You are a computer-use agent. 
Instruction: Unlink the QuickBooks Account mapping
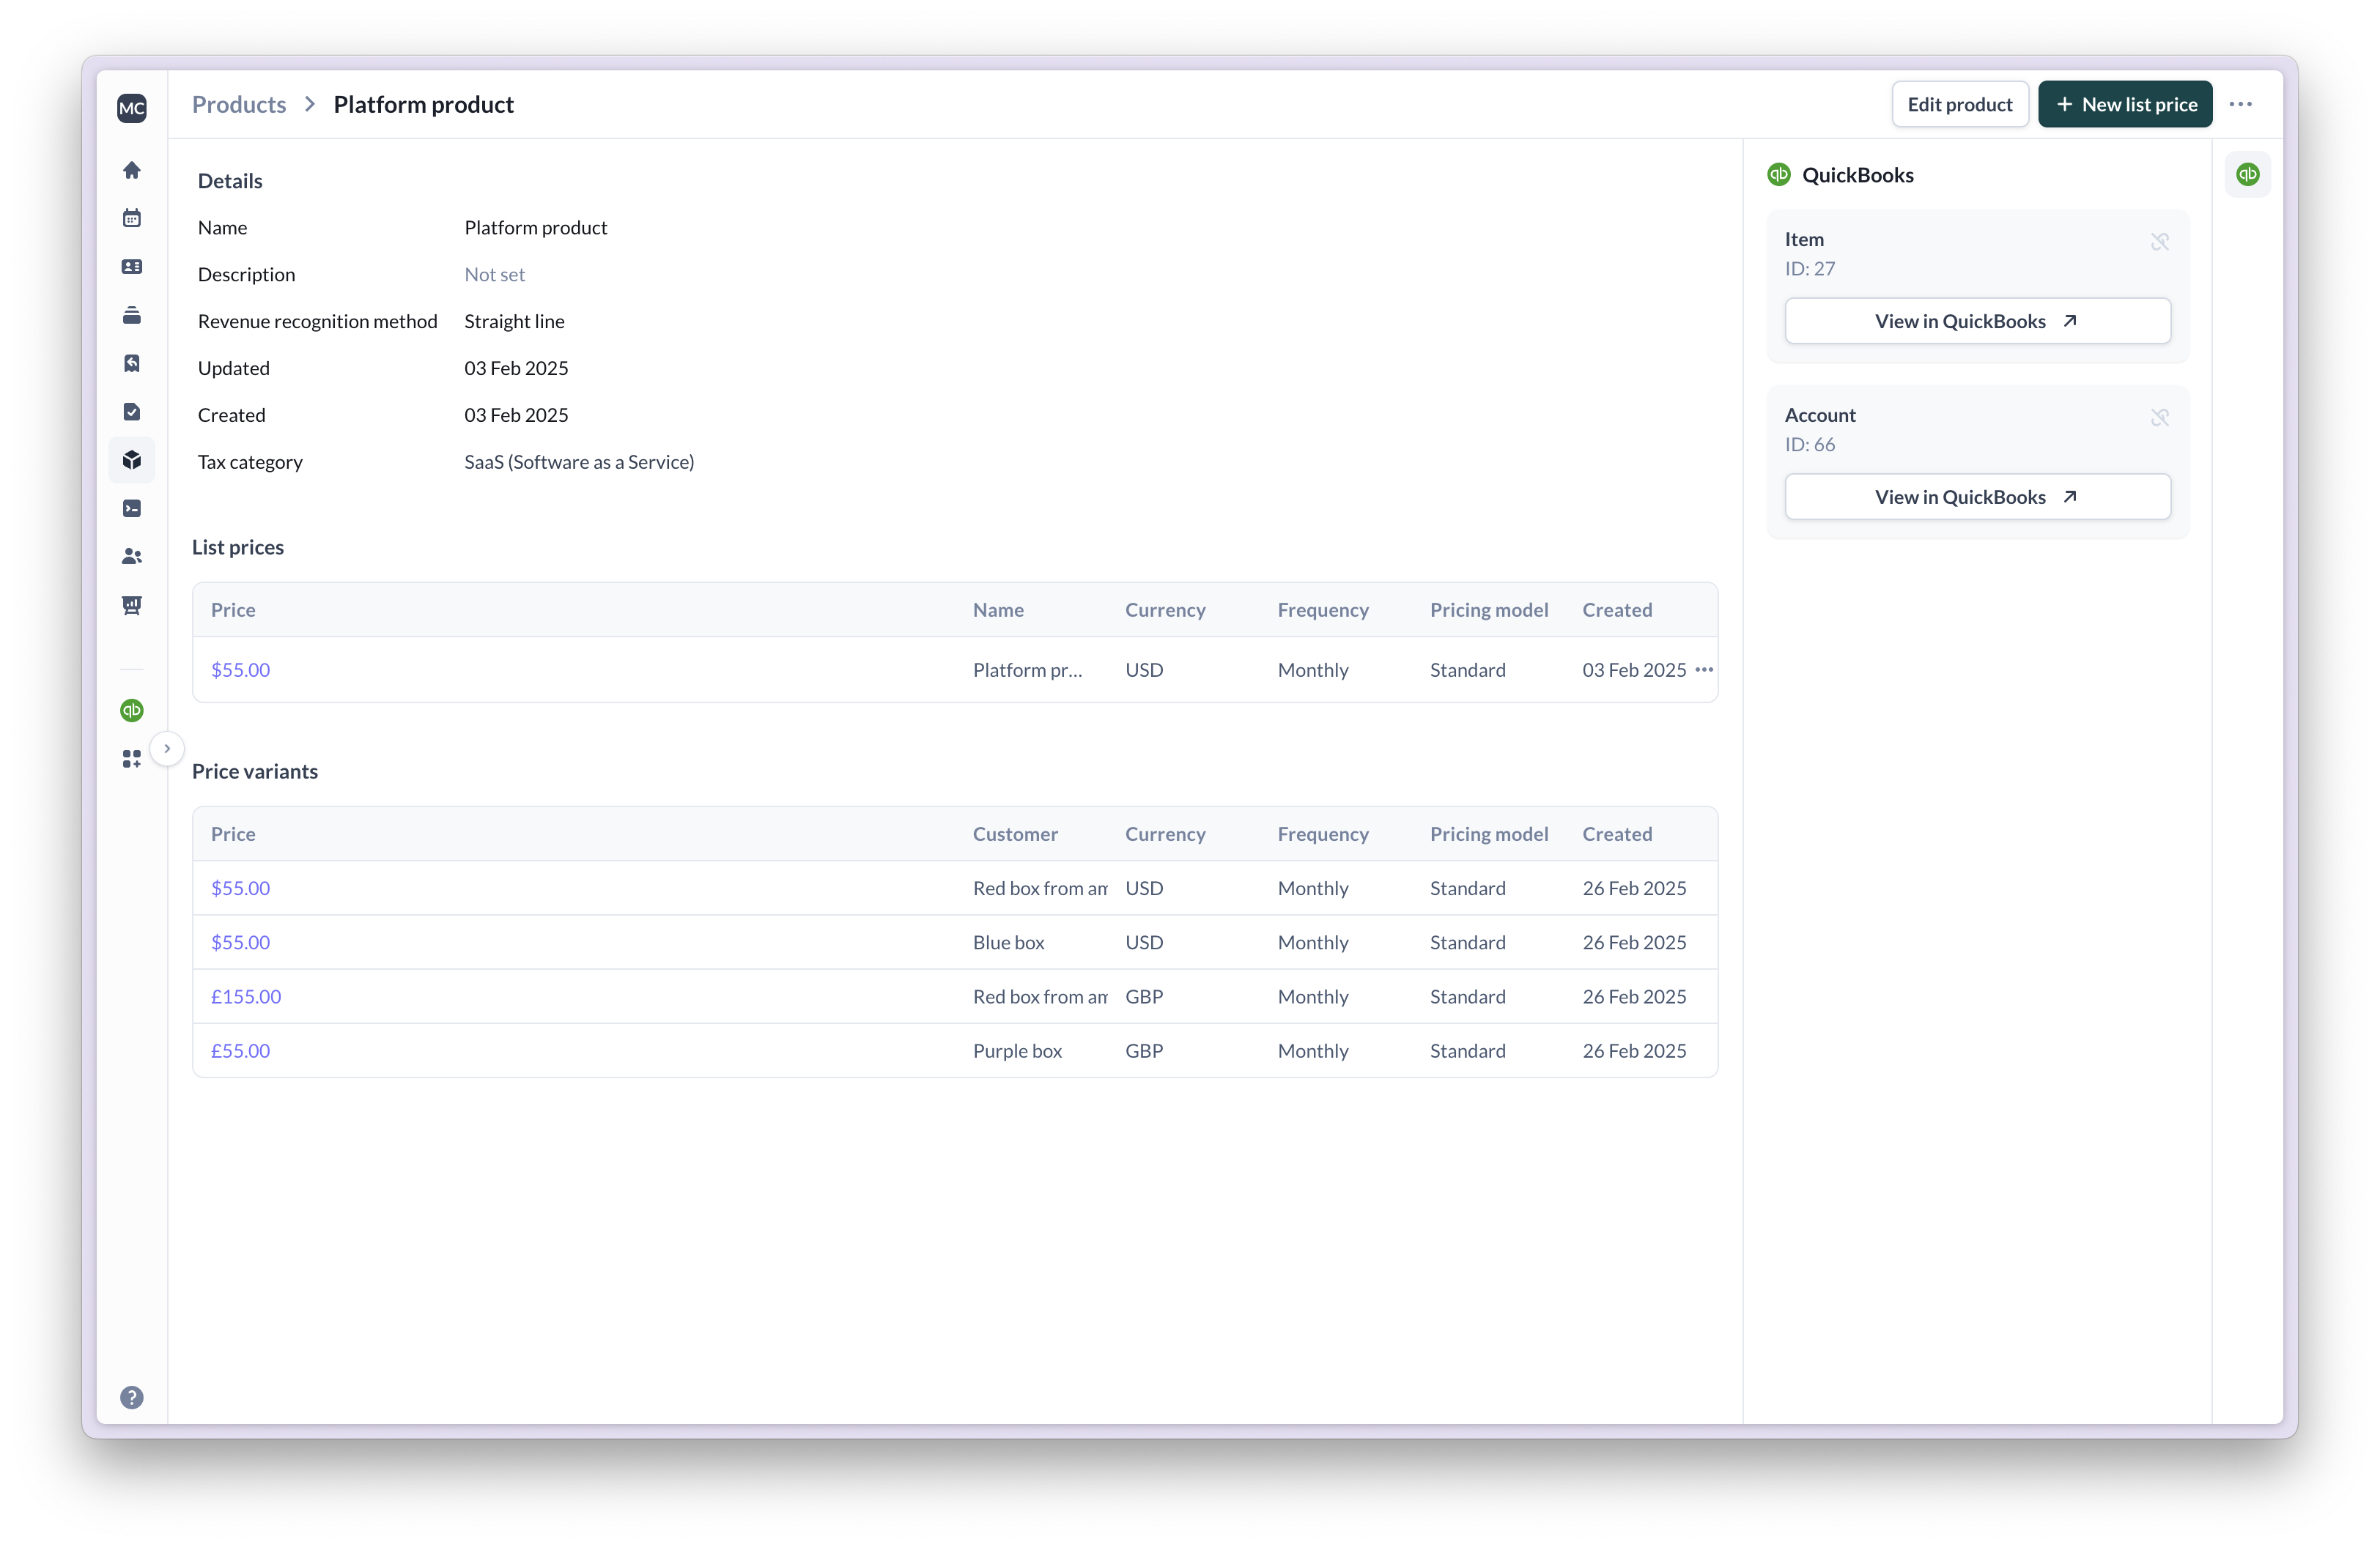pyautogui.click(x=2160, y=418)
